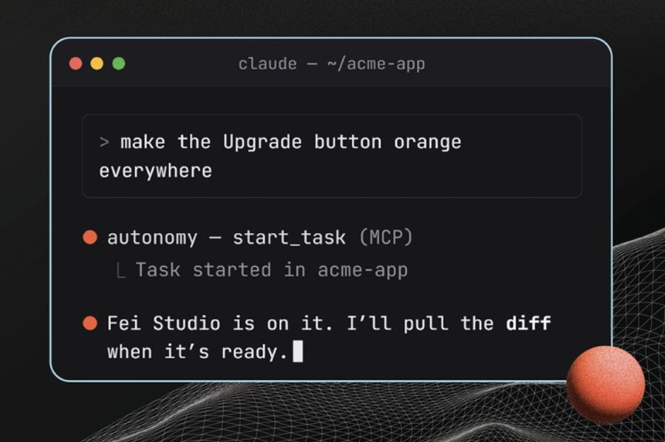Click 'Fei Studio' in the response
This screenshot has width=665, height=442.
164,323
